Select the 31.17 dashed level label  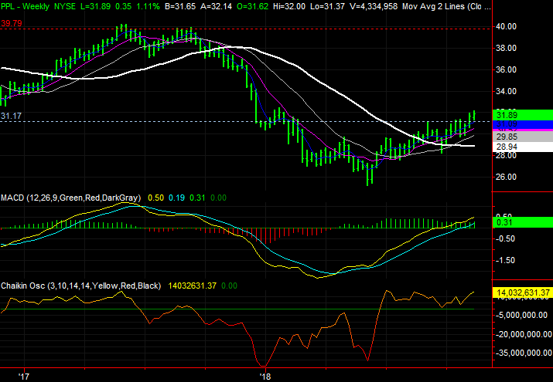coord(12,117)
